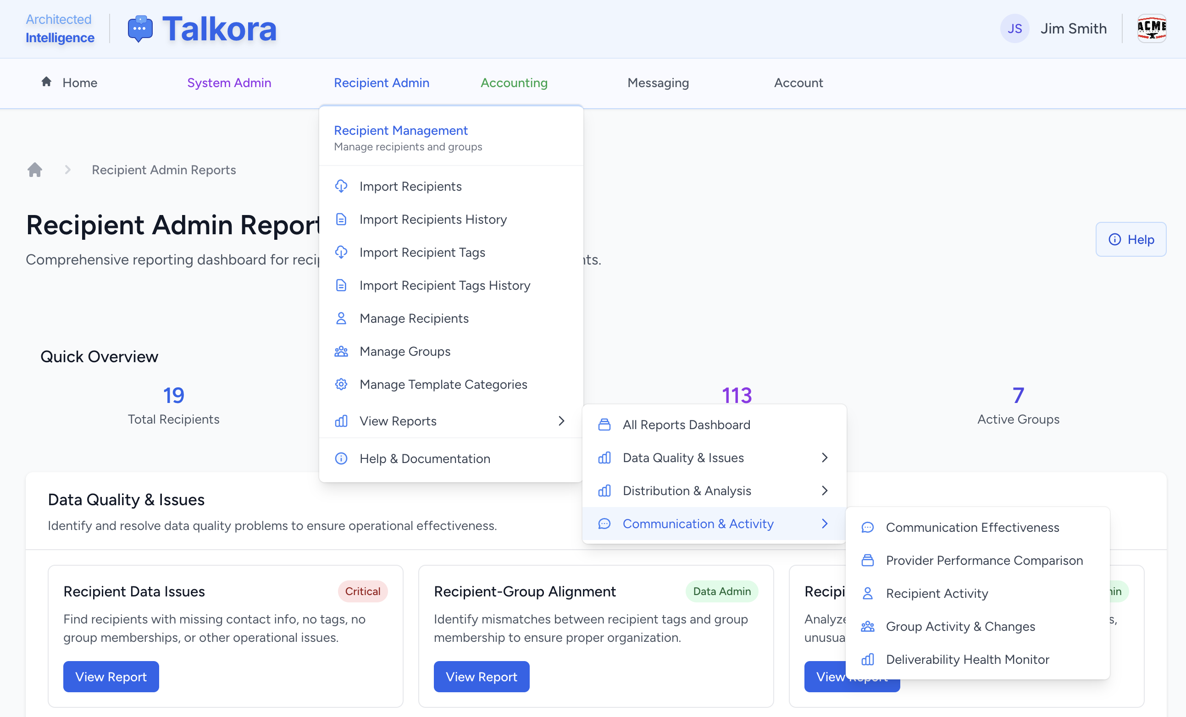This screenshot has height=717, width=1186.
Task: Click the Communication Effectiveness chat icon
Action: [x=868, y=527]
